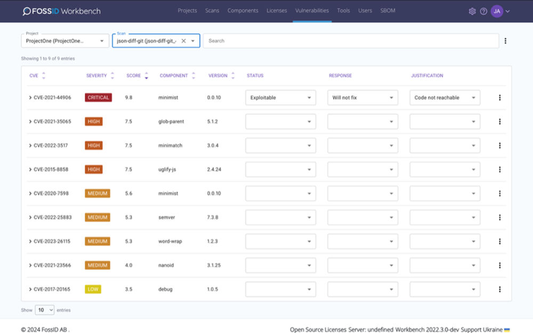
Task: Open Status dropdown for CVE-2020-7598
Action: [280, 193]
